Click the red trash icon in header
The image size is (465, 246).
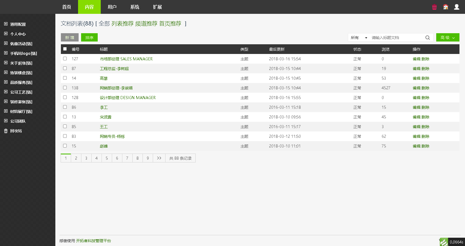click(434, 7)
